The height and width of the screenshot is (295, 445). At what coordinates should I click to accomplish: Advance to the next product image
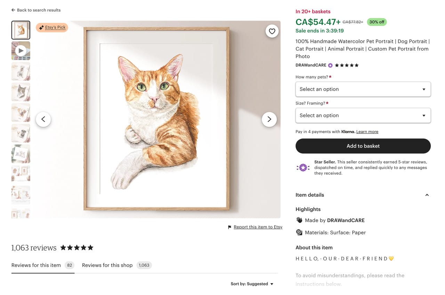[x=269, y=119]
